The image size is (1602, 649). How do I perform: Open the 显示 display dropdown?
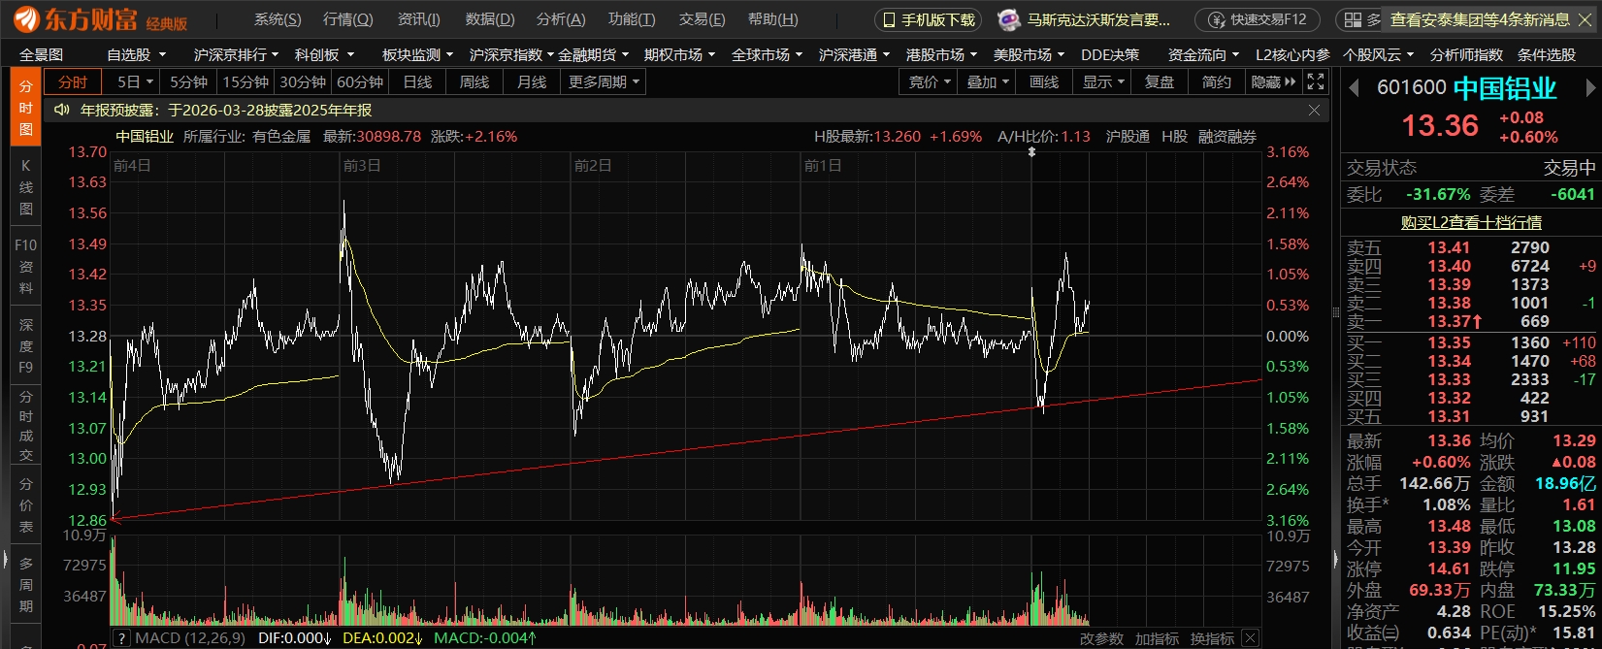point(1103,82)
